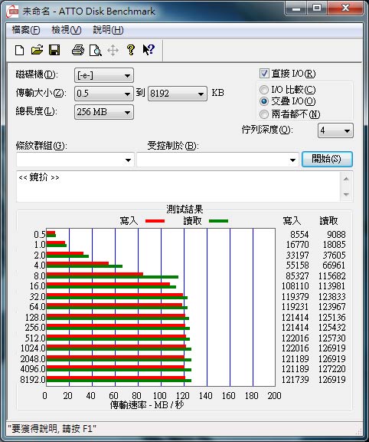Open the 0.5 minimum transfer size dropdown

(x=104, y=94)
